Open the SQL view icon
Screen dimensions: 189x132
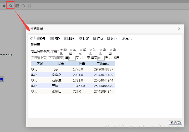[17, 6]
